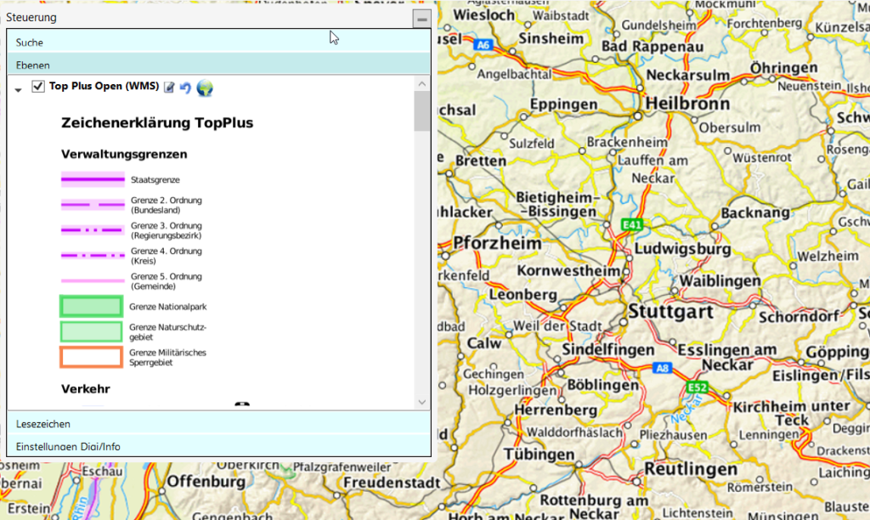870x520 pixels.
Task: Click the green Grenze Nationalpark swatch
Action: click(x=91, y=306)
